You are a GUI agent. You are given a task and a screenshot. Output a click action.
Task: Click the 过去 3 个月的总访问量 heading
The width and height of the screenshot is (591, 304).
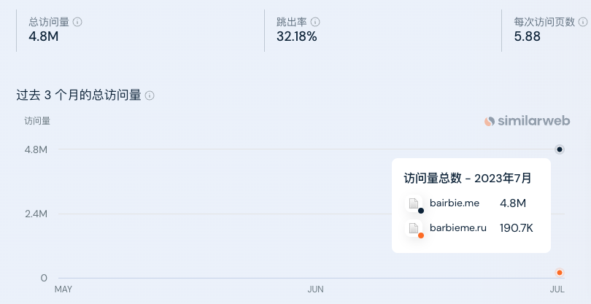point(78,96)
